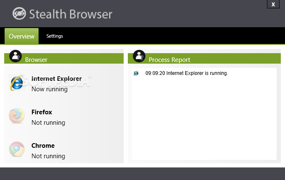The width and height of the screenshot is (285, 180).
Task: Click the Internet Explorer label
Action: coord(57,79)
